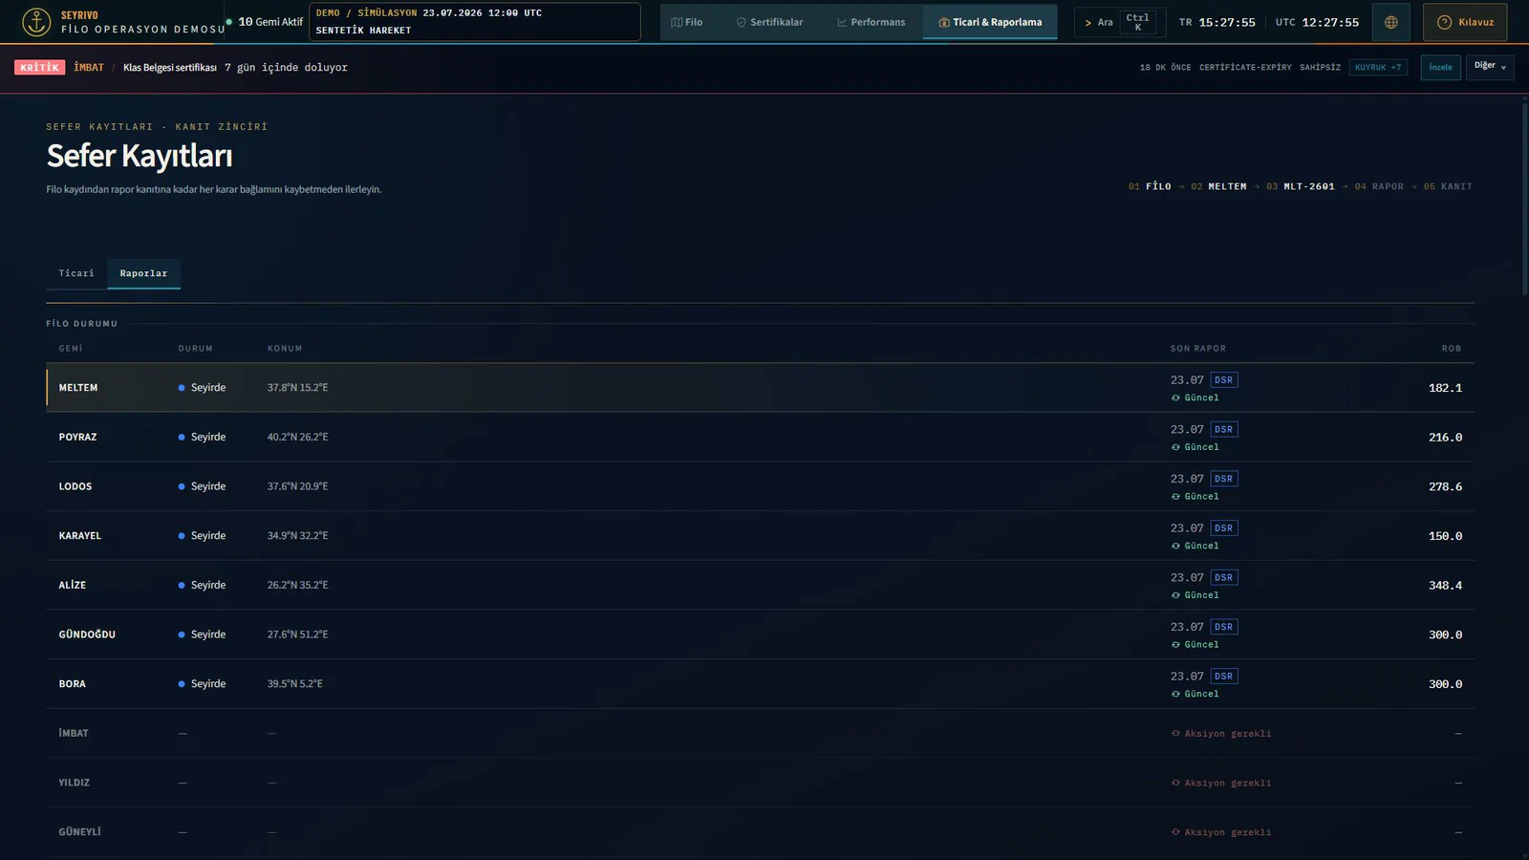
Task: Click the Seyrivo anchor logo
Action: (x=36, y=22)
